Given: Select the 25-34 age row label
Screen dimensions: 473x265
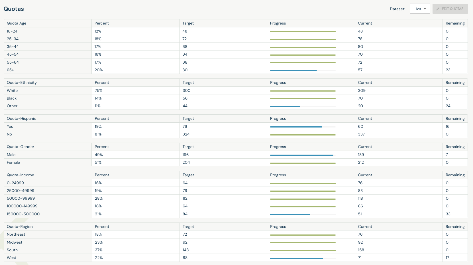Looking at the screenshot, I should (13, 39).
